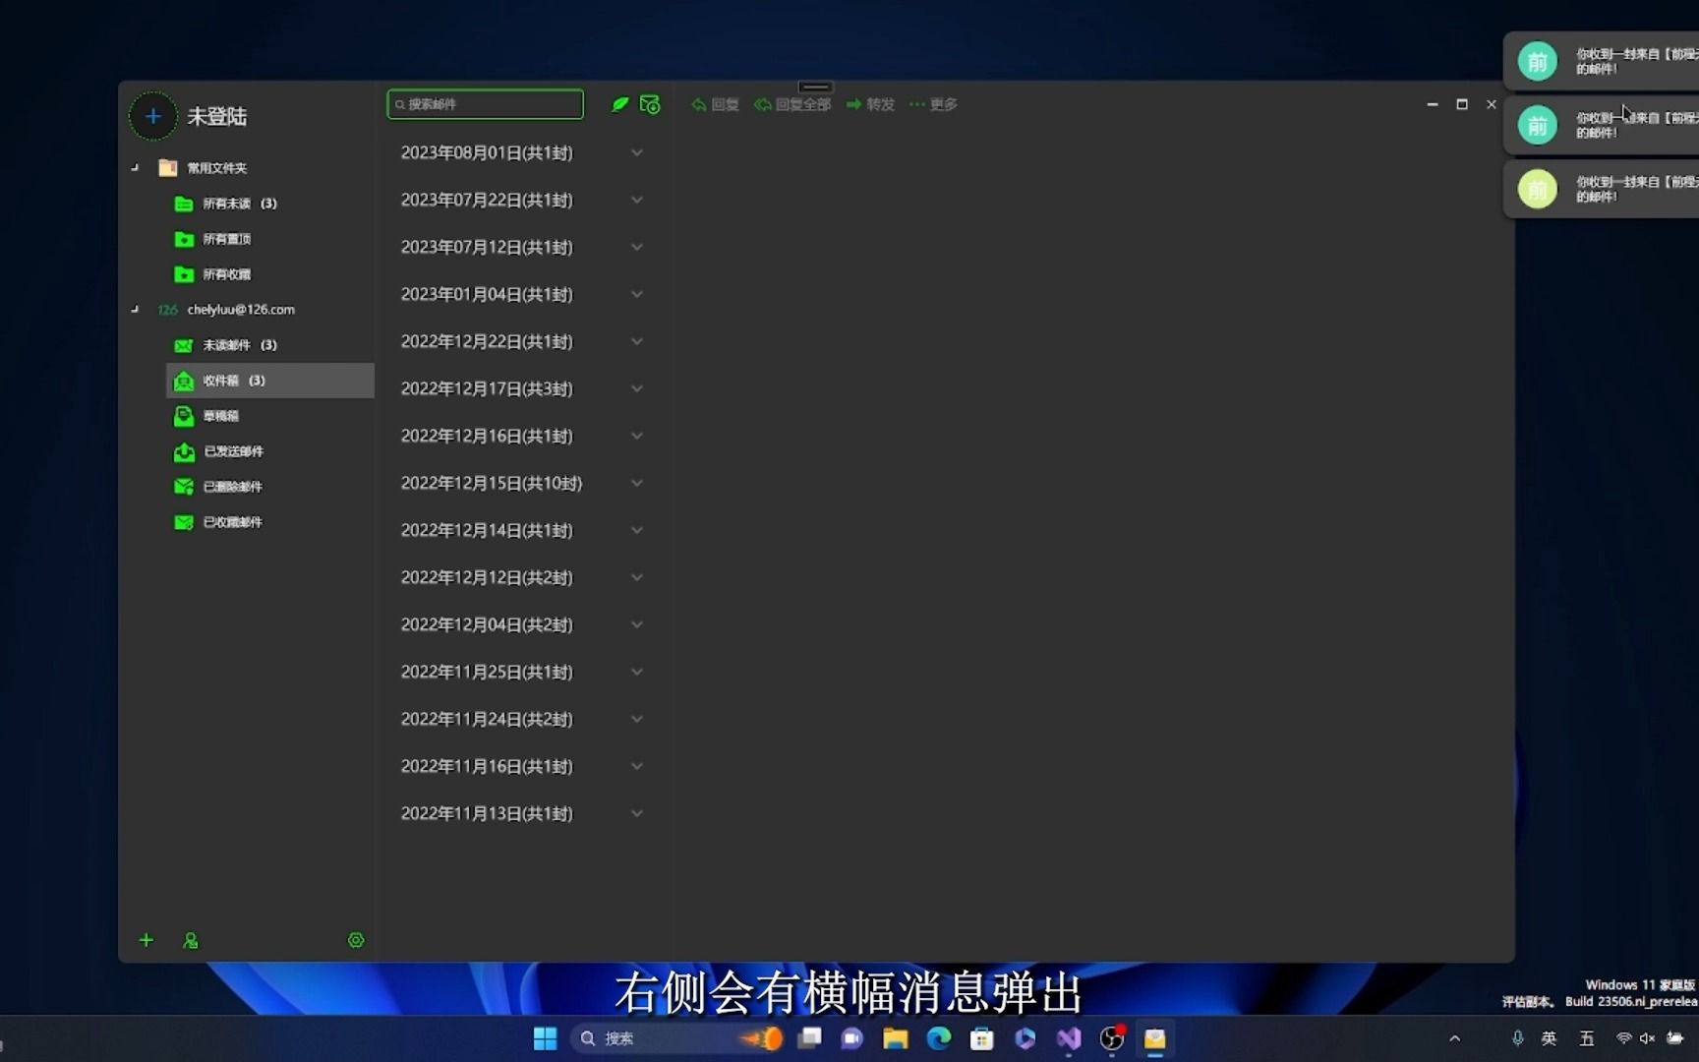1699x1062 pixels.
Task: Open the Windows Start menu
Action: click(545, 1038)
